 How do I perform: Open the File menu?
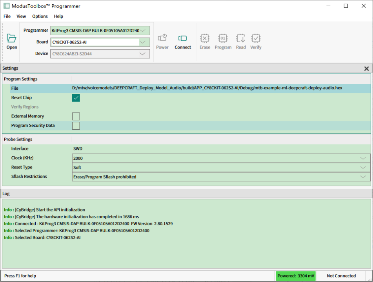[7, 16]
